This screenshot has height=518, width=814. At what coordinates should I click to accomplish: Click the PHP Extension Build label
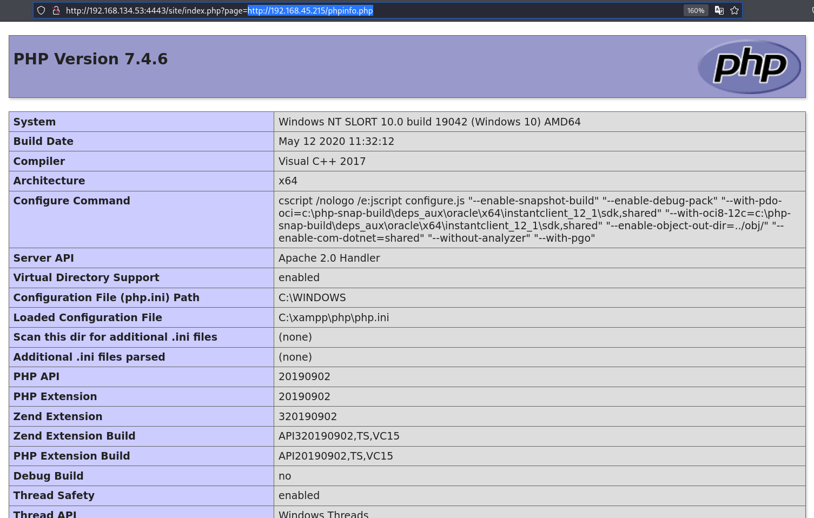(72, 456)
